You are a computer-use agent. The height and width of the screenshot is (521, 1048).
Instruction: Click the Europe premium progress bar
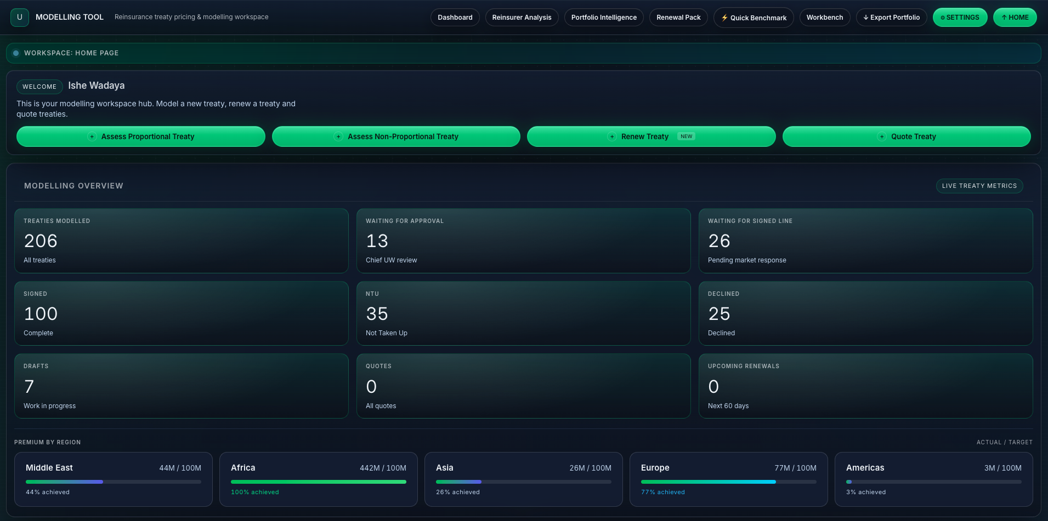coord(729,482)
